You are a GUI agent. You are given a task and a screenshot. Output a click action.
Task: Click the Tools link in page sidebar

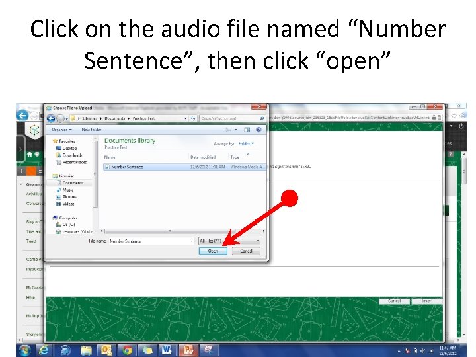click(x=31, y=241)
